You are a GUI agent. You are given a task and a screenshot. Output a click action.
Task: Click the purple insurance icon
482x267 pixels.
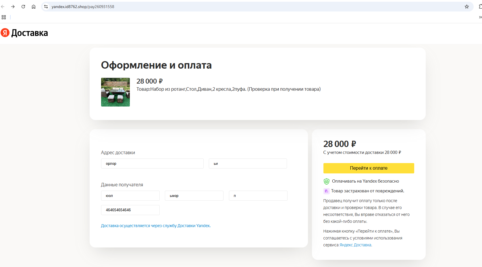326,191
